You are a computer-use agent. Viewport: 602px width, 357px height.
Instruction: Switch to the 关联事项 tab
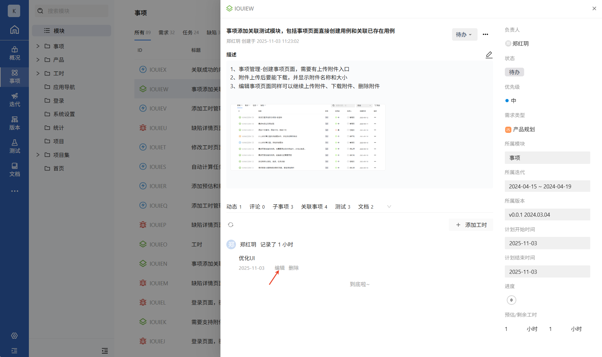tap(314, 207)
